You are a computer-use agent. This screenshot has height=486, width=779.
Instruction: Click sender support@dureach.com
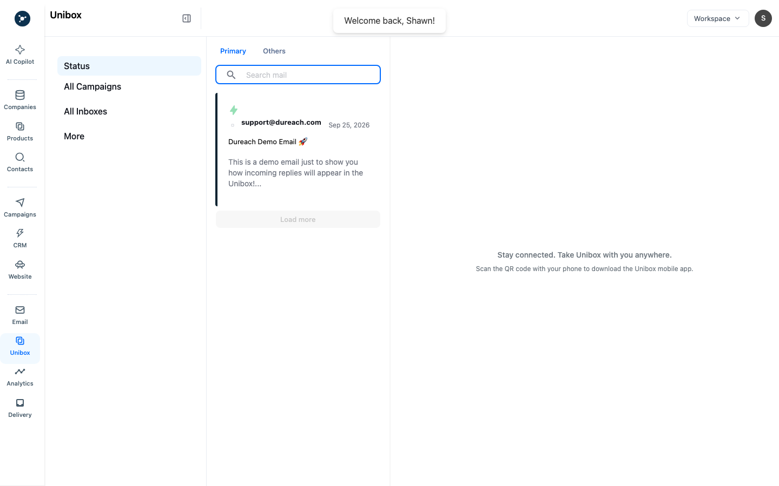click(x=281, y=123)
